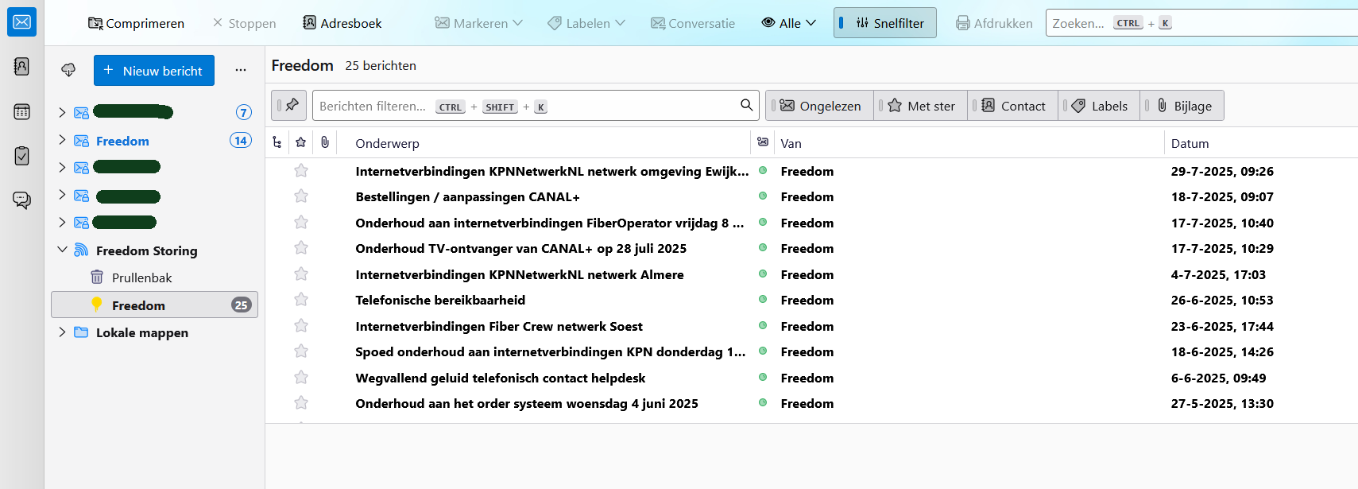Click the thread column header icon
Viewport: 1358px width, 489px height.
tap(277, 143)
